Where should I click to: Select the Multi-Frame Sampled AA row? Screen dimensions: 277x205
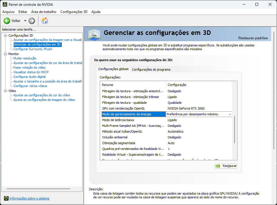click(167, 126)
